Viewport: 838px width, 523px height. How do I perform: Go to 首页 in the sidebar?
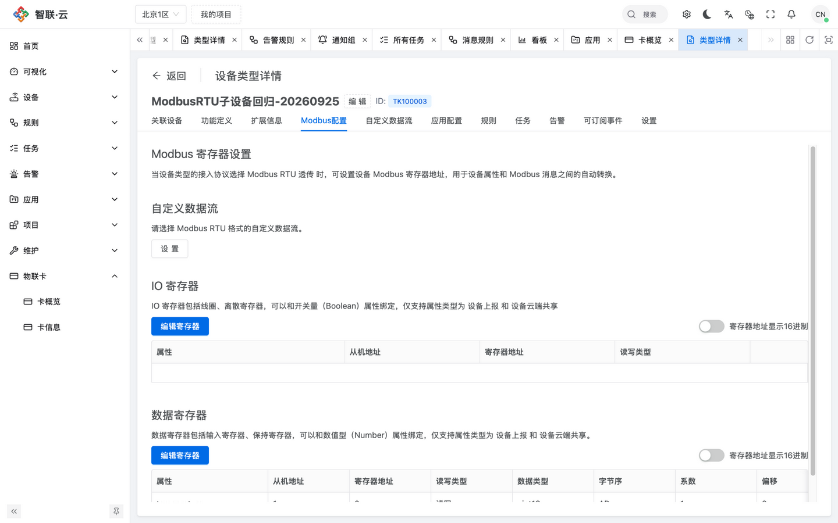point(64,46)
